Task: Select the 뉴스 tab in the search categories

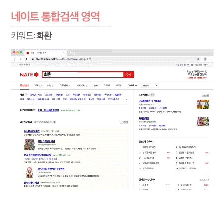Action: pyautogui.click(x=96, y=85)
